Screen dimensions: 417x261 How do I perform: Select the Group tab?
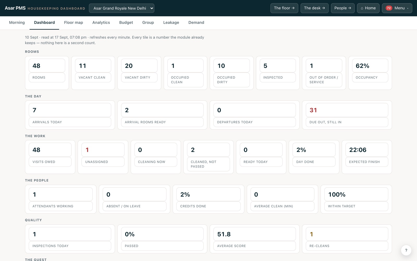148,23
